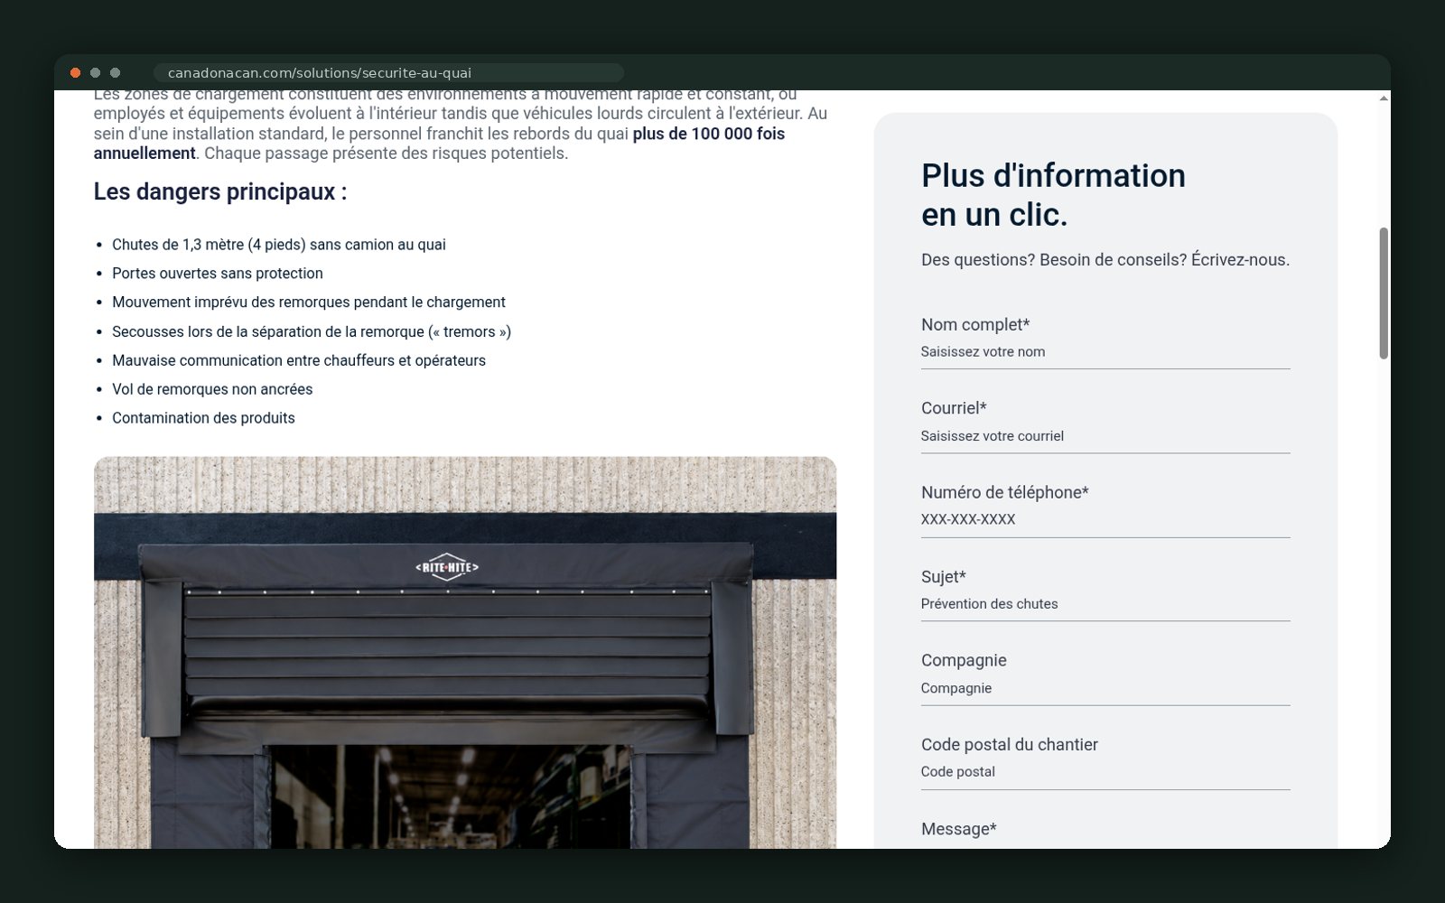Click "Vol de remorques non ancrées" bullet

212,389
